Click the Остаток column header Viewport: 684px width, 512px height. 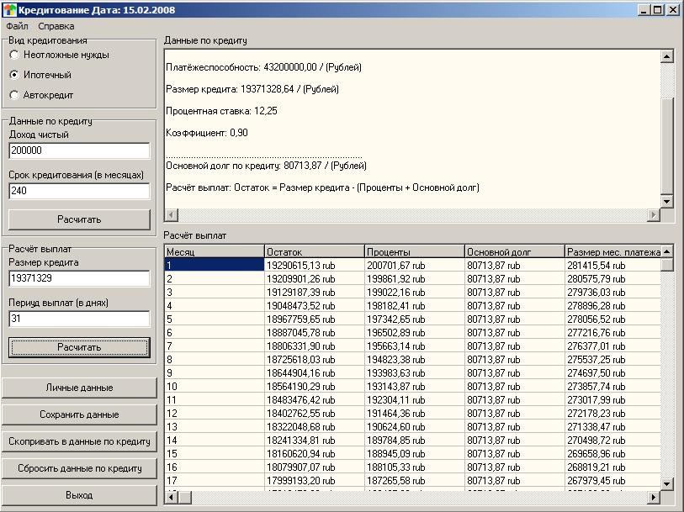(x=314, y=251)
